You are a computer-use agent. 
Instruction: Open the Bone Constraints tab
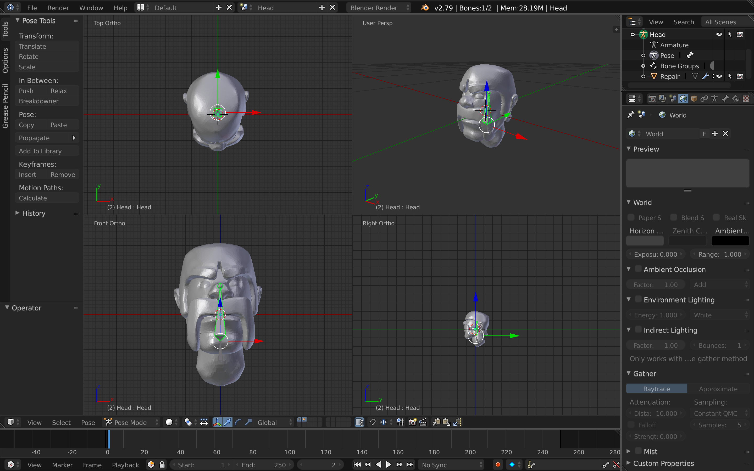(736, 99)
